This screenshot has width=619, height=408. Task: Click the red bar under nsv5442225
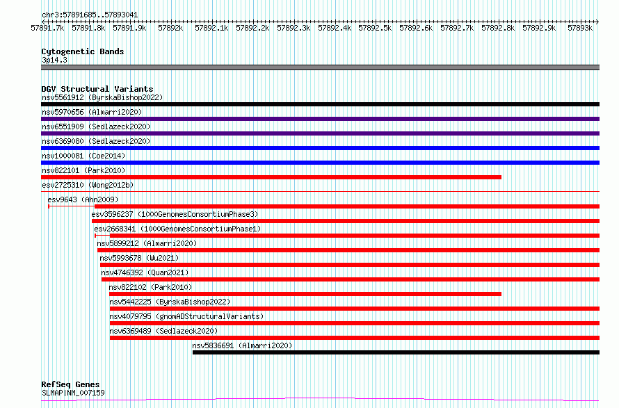(355, 309)
